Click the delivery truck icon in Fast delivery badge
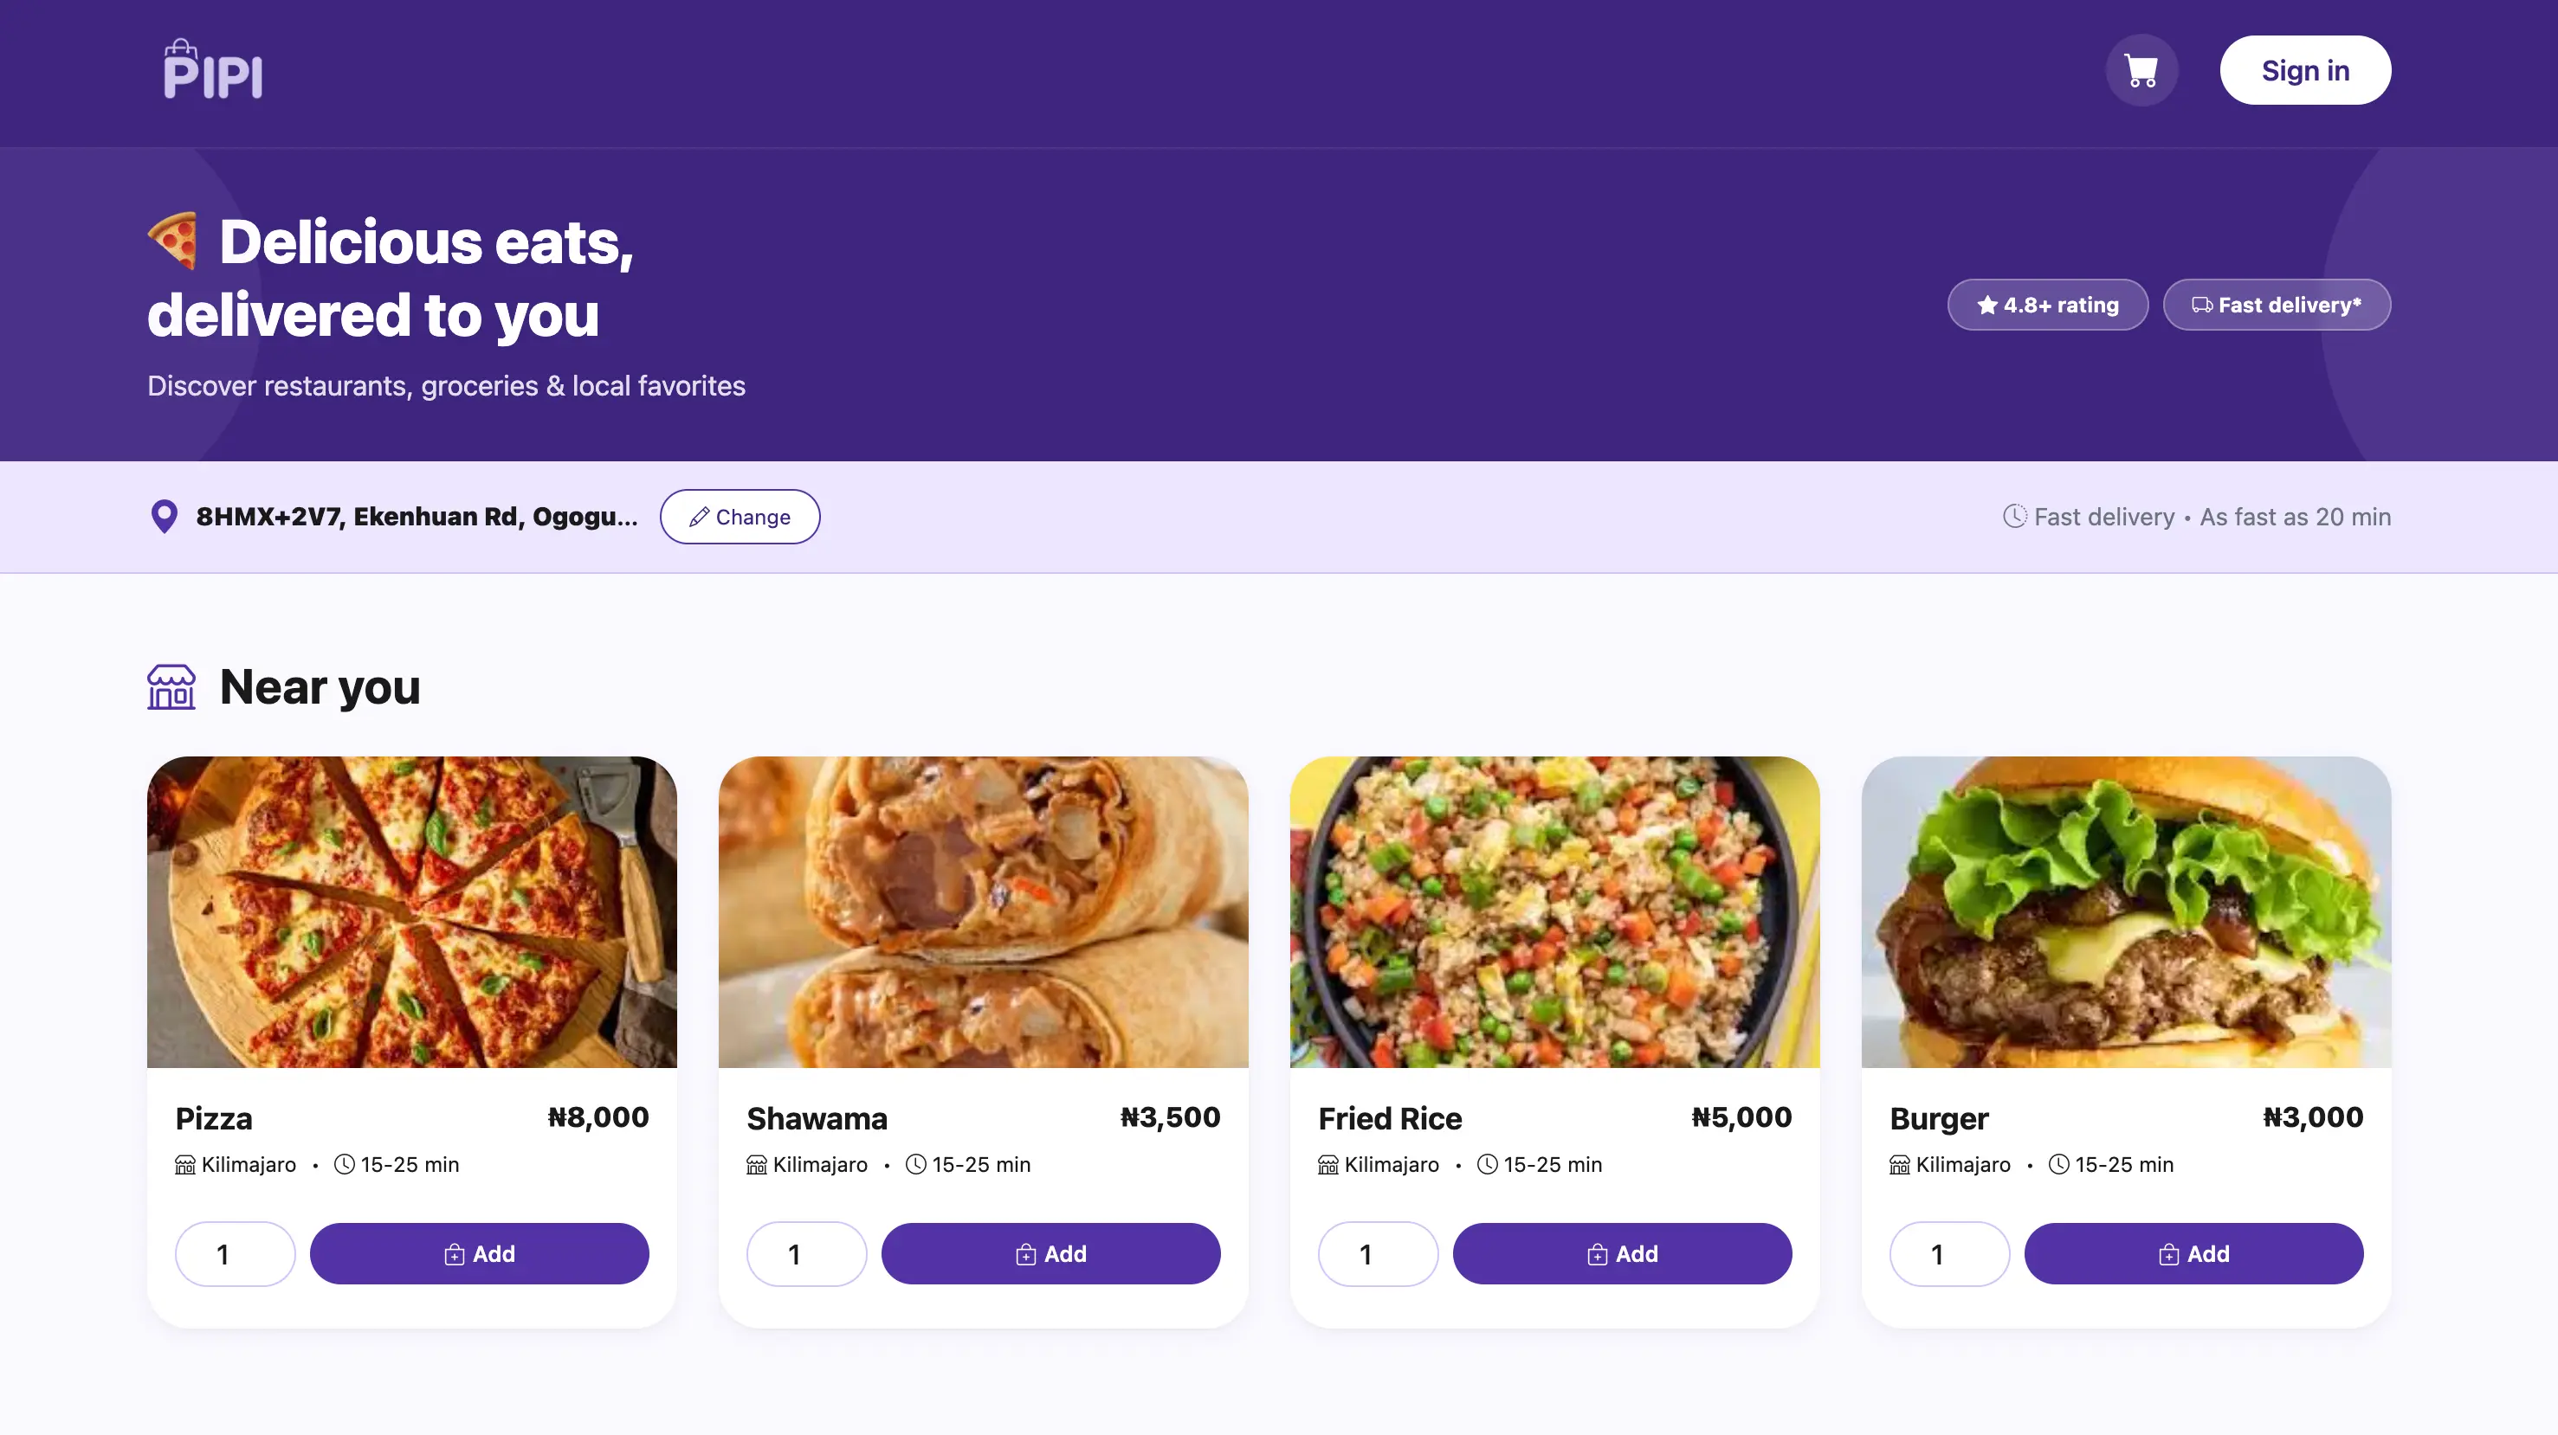This screenshot has width=2558, height=1435. (x=2202, y=305)
